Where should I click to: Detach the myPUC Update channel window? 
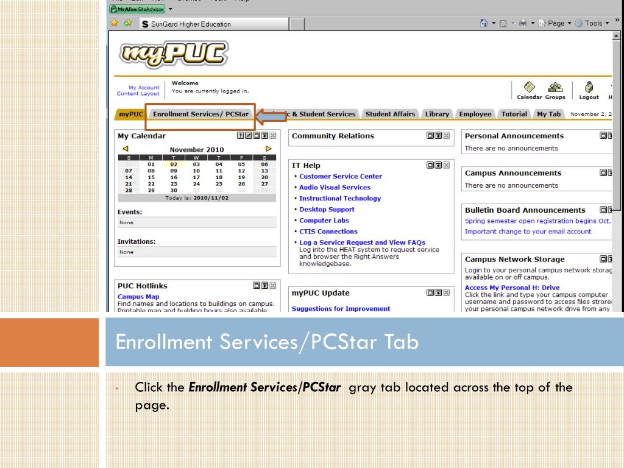pos(430,292)
